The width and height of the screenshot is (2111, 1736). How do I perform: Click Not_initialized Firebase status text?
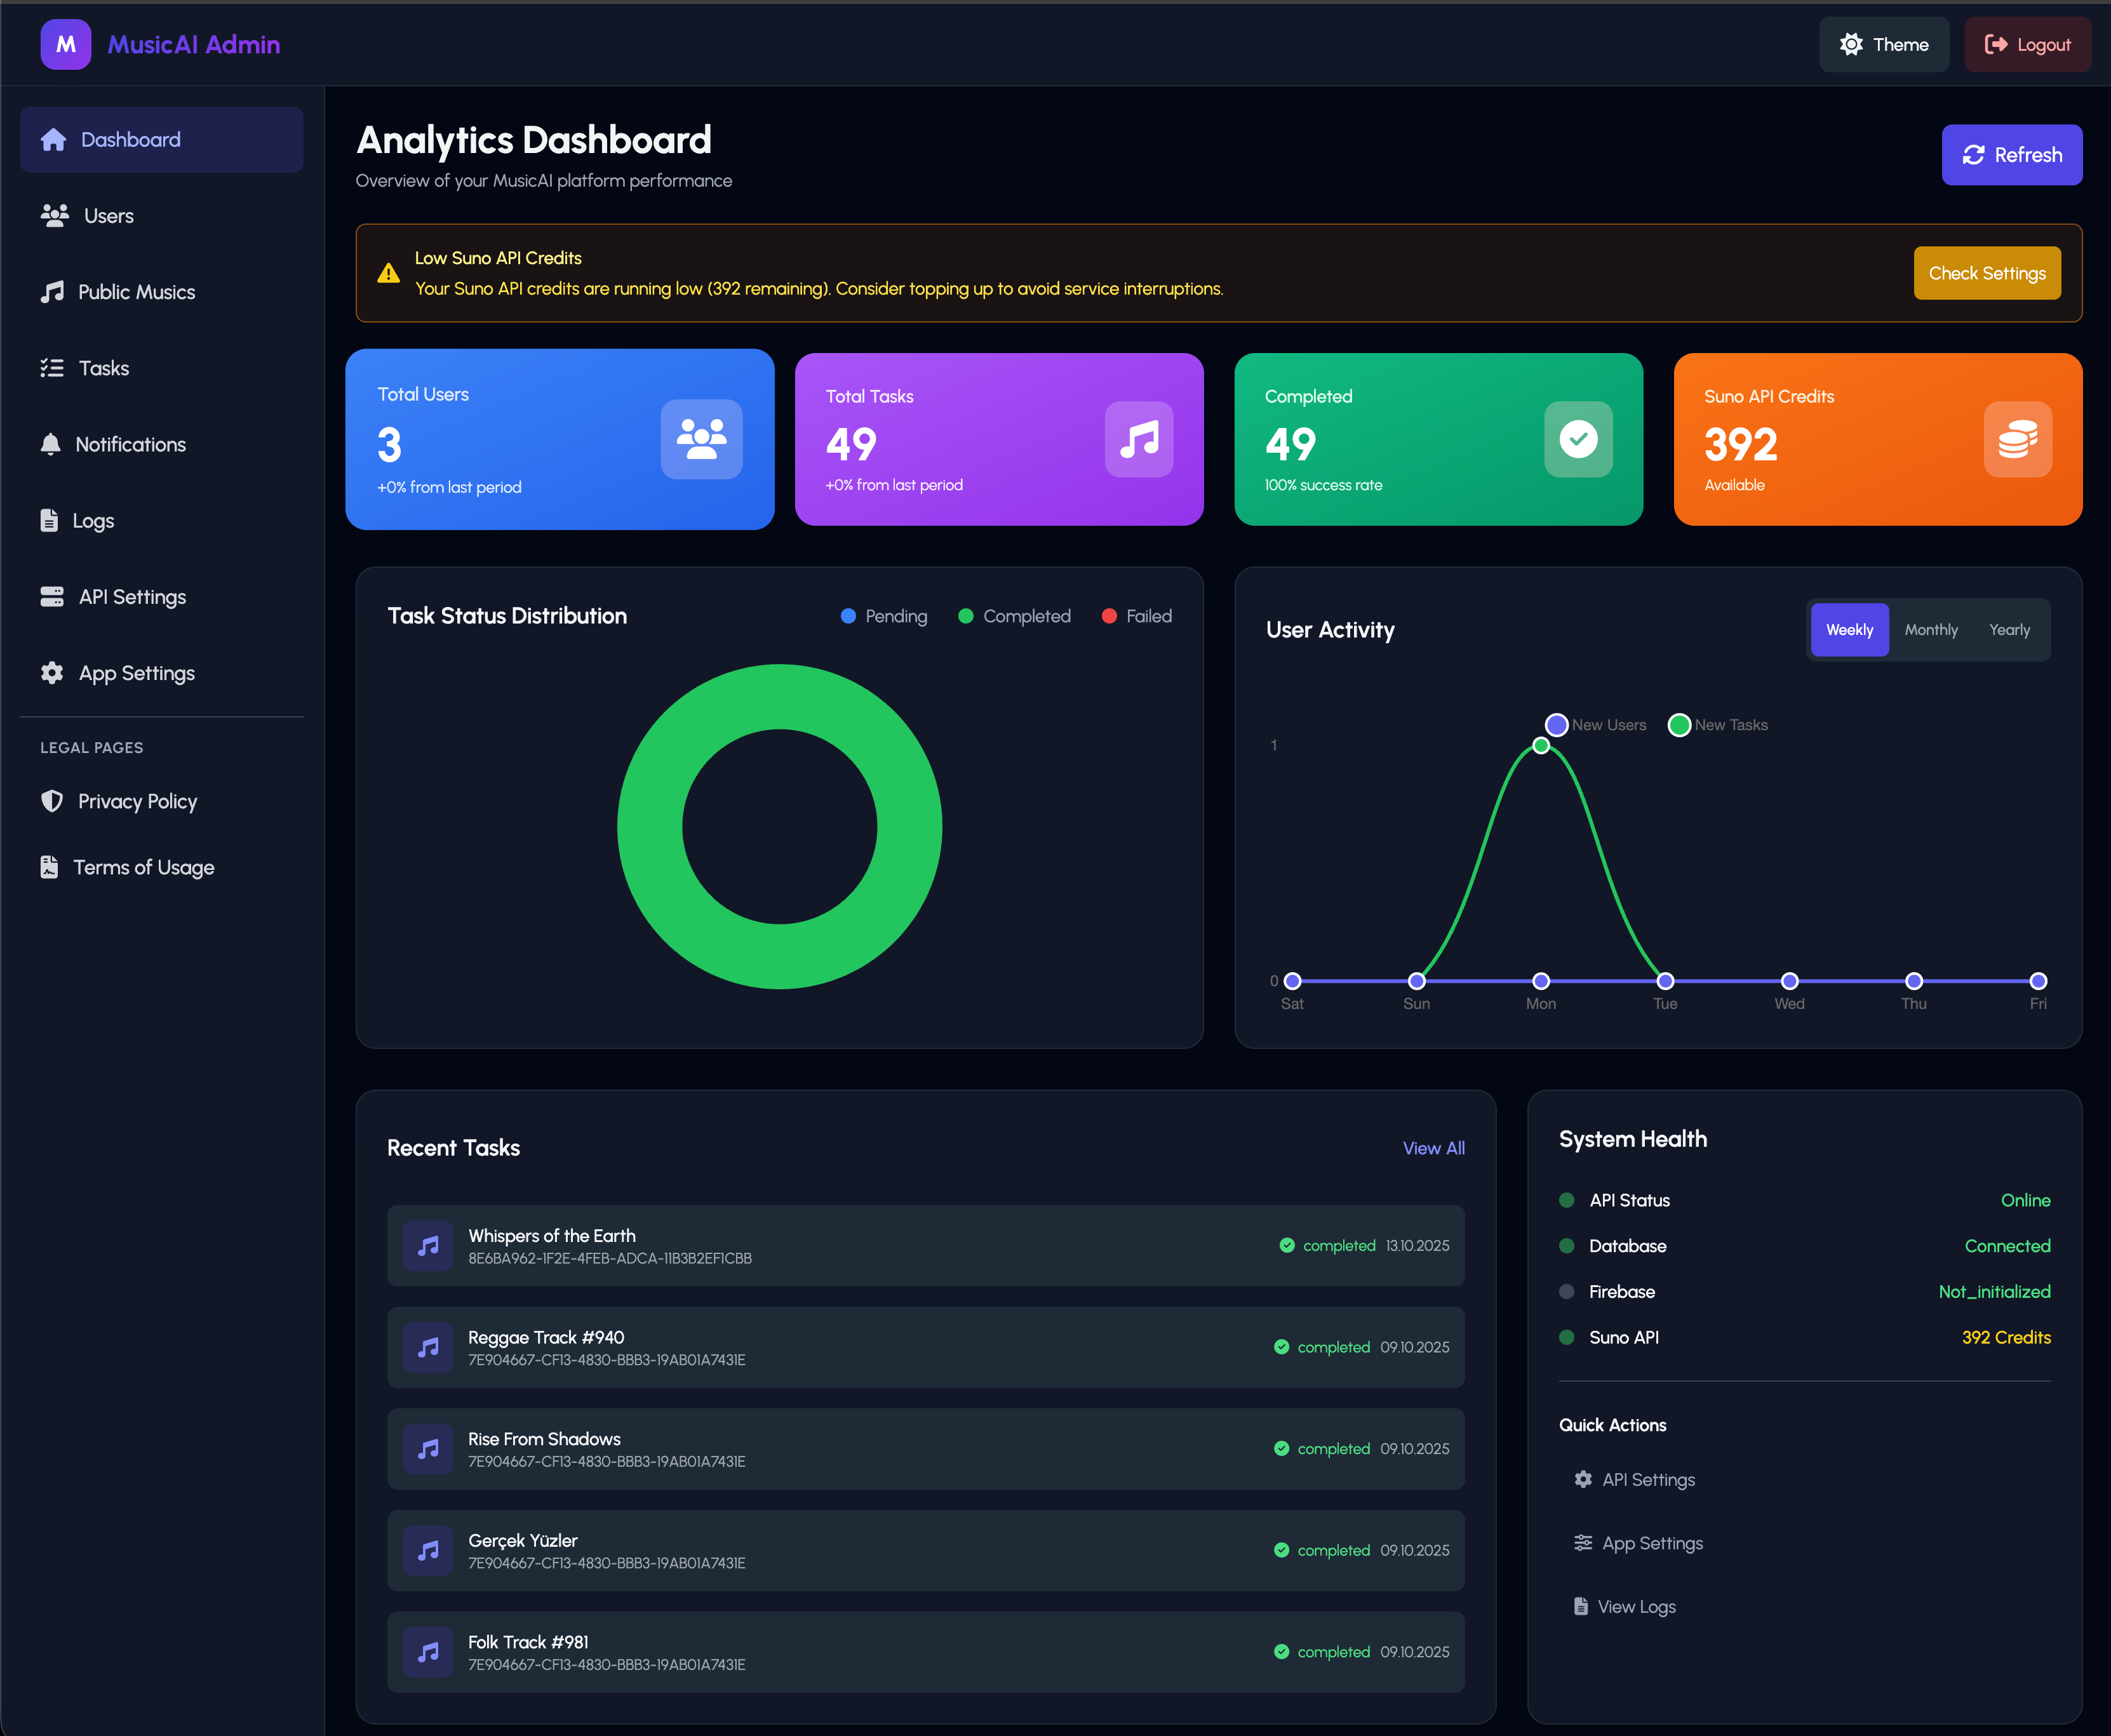(x=1994, y=1292)
